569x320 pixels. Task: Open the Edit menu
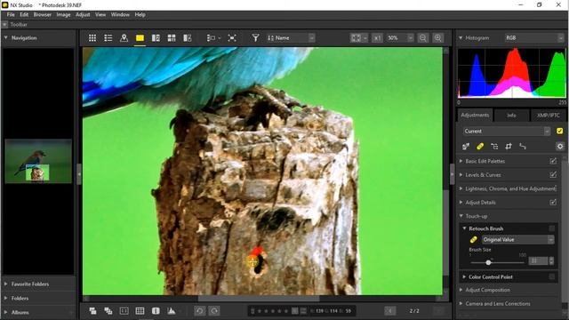(24, 15)
